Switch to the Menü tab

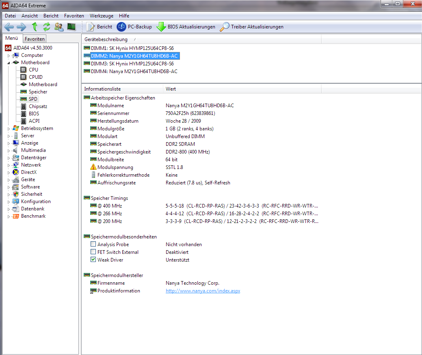pos(11,38)
